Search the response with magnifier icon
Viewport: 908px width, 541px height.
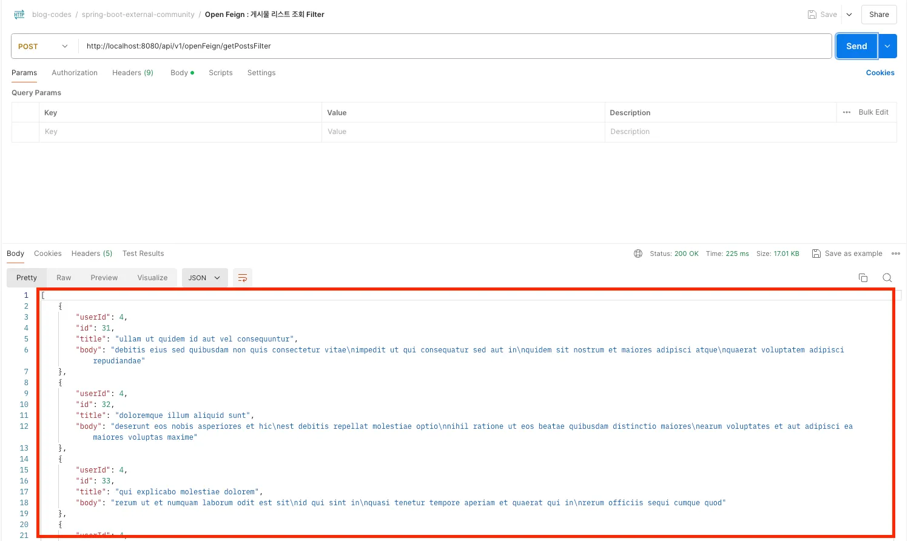tap(887, 278)
